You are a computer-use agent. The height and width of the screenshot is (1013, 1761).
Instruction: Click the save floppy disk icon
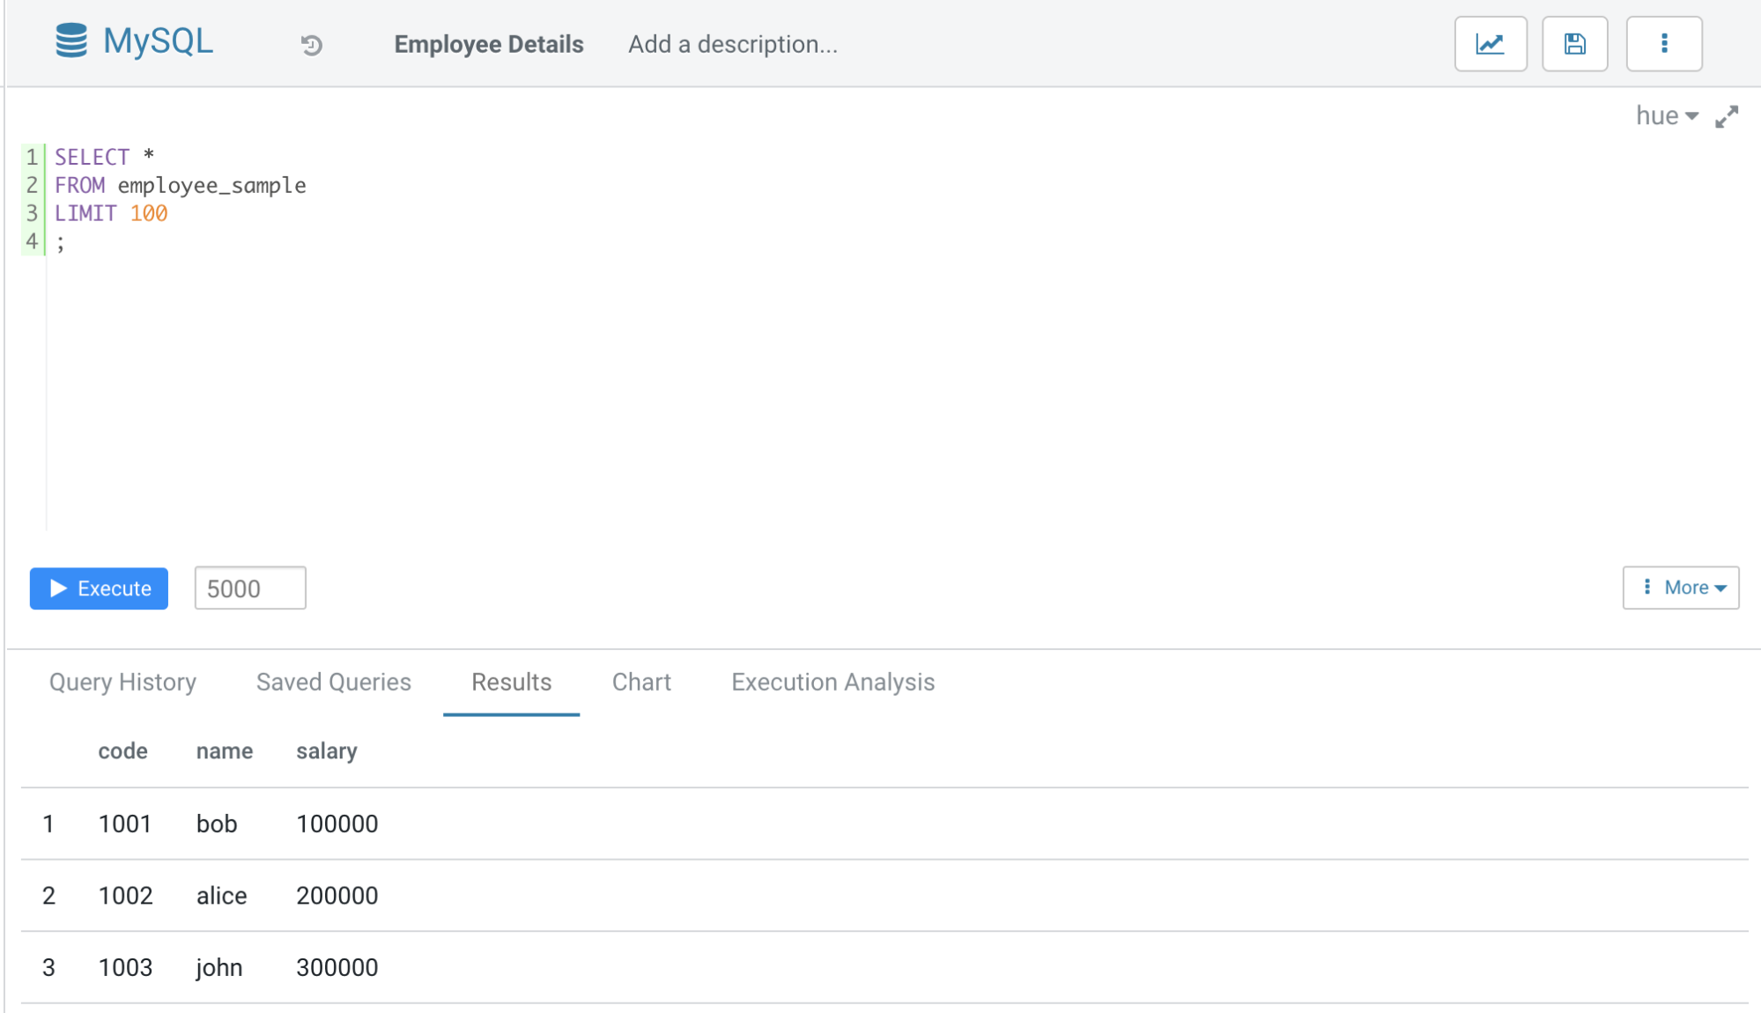[1572, 43]
